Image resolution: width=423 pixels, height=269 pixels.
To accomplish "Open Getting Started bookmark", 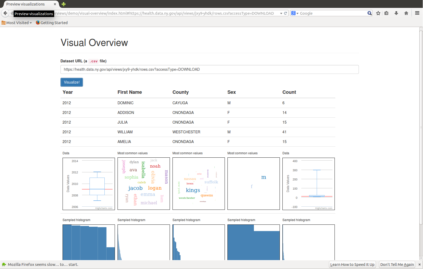I will click(x=52, y=23).
